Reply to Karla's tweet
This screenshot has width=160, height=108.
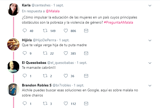tap(25, 31)
